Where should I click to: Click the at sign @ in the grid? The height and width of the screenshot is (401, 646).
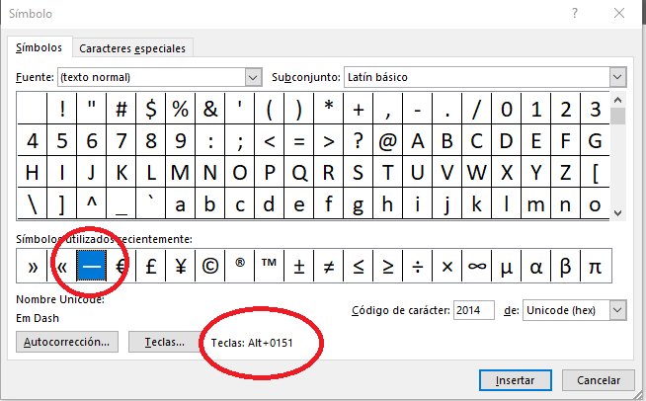[x=388, y=140]
